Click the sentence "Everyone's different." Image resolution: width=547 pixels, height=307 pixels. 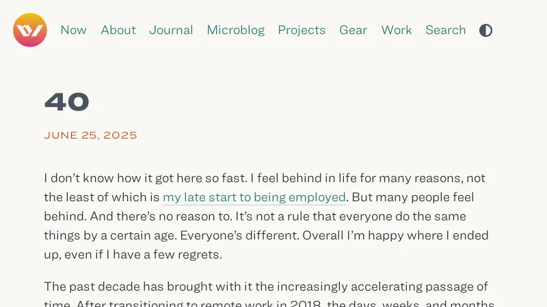coord(244,235)
